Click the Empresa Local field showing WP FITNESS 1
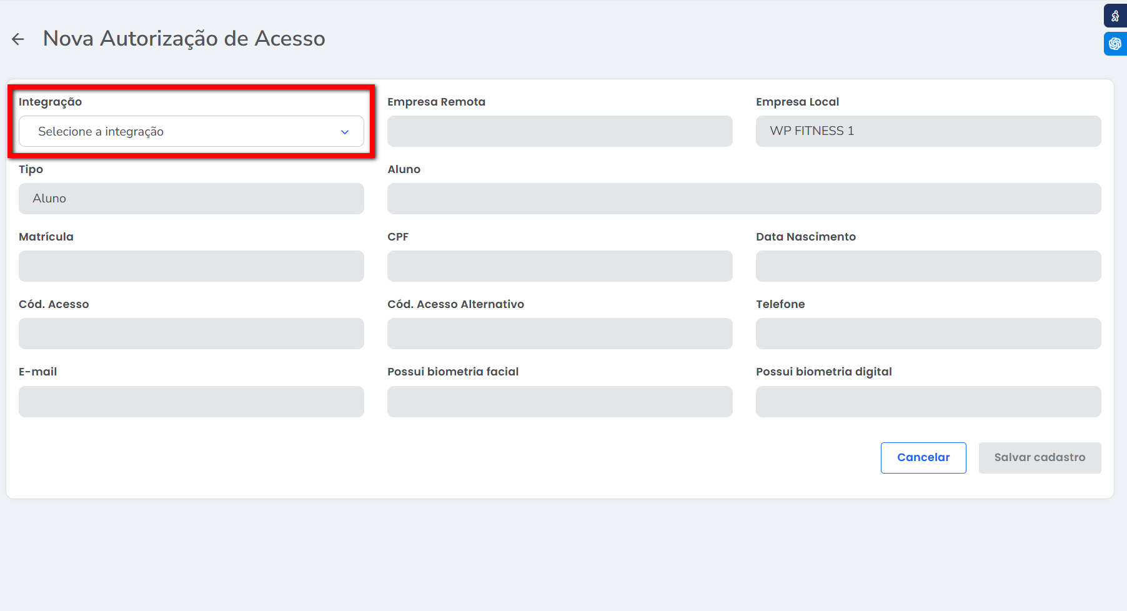The width and height of the screenshot is (1127, 611). coord(928,131)
